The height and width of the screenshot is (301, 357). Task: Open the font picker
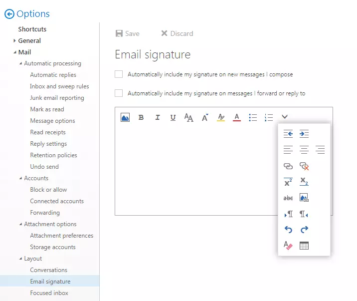(x=189, y=118)
